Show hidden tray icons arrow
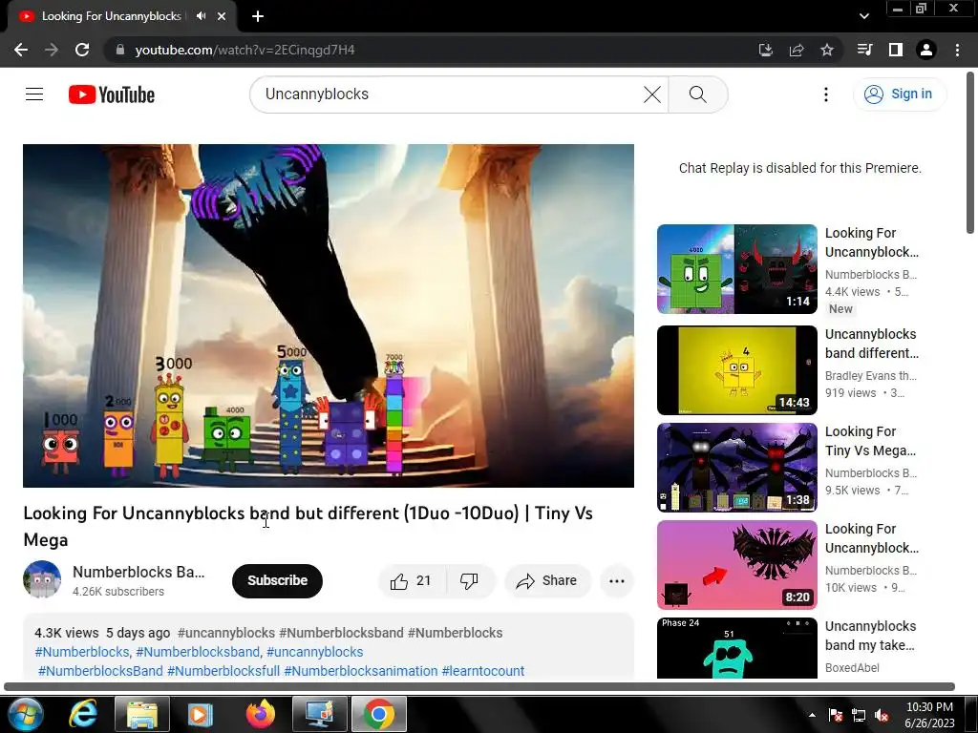This screenshot has height=733, width=978. (x=812, y=715)
